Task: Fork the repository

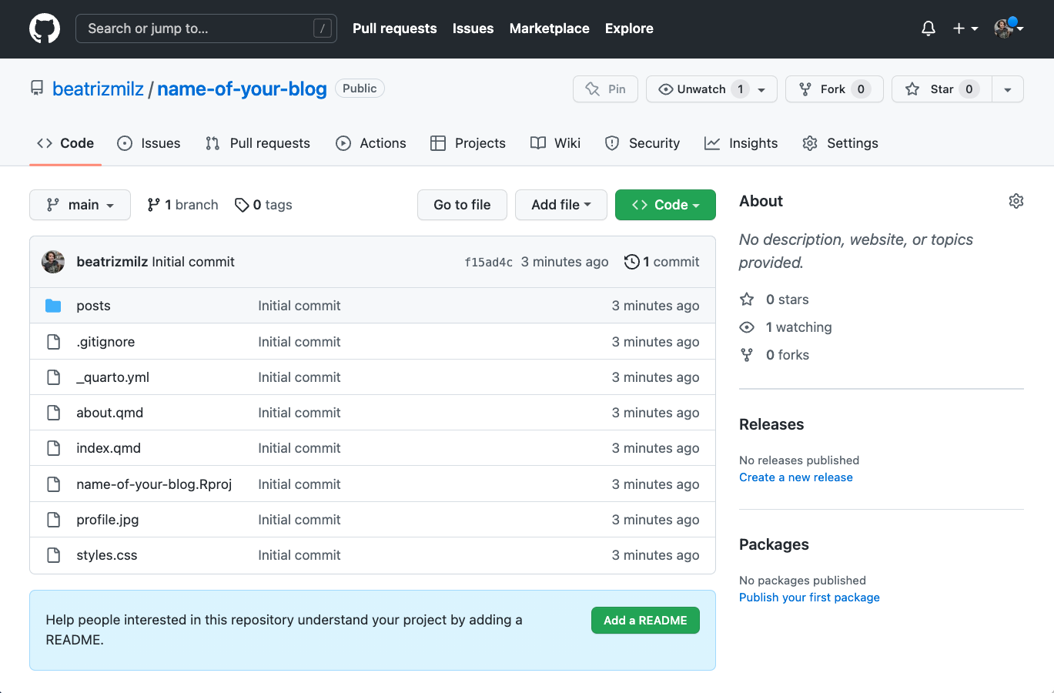Action: (x=834, y=89)
